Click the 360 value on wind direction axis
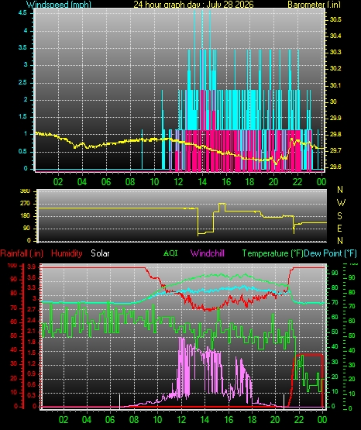Image resolution: width=361 pixels, height=430 pixels. click(25, 191)
